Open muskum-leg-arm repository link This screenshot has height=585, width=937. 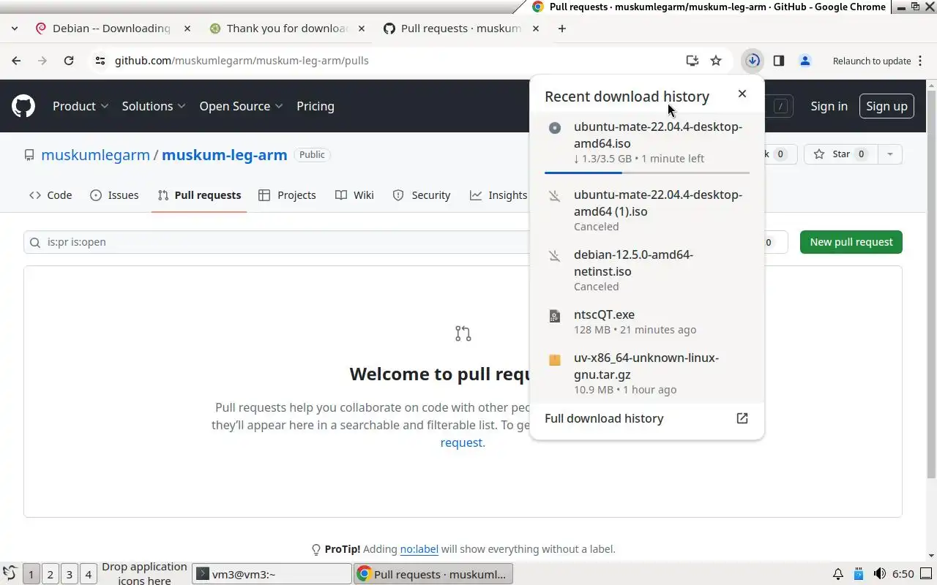pos(224,155)
